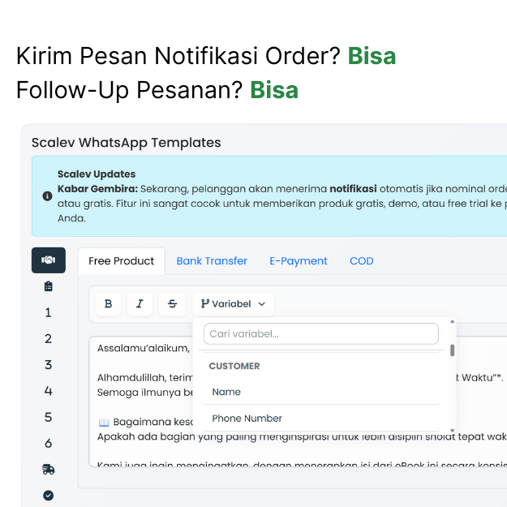Open the Variabel dropdown

click(x=233, y=304)
